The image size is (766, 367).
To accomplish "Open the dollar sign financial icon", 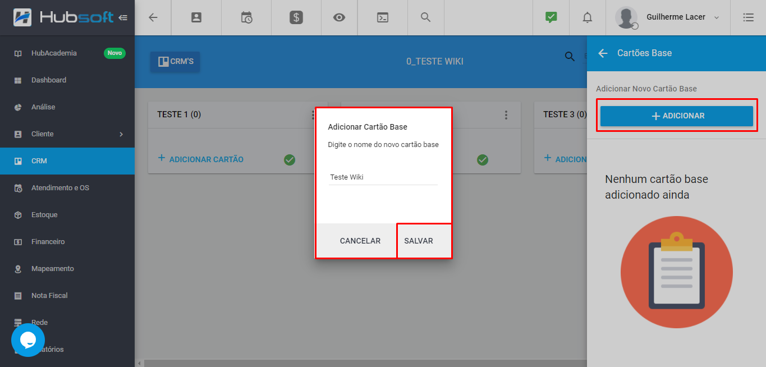I will coord(296,17).
